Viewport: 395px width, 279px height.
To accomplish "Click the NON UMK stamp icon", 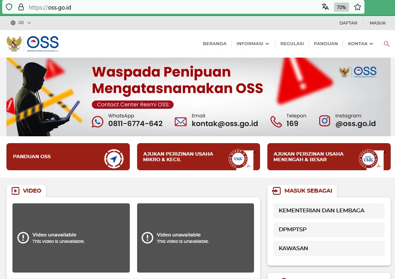I will [x=368, y=159].
